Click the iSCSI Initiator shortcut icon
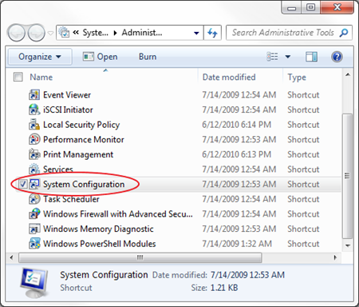 [x=34, y=110]
